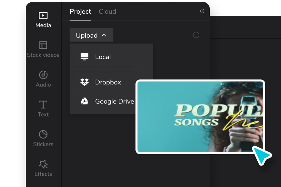Open the Audio panel

click(x=43, y=79)
